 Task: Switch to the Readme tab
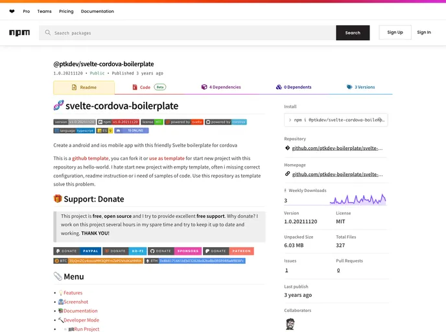84,88
